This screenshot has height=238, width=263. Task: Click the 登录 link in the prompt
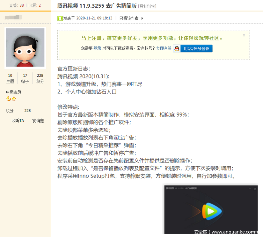97,48
